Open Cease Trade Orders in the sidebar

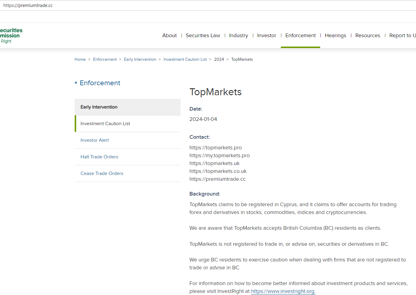coord(128,173)
